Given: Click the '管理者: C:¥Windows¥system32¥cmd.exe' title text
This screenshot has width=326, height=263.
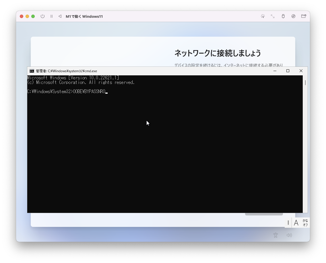Looking at the screenshot, I should (67, 71).
